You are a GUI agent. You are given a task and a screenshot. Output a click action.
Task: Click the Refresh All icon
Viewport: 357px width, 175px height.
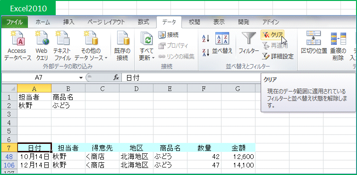point(146,39)
